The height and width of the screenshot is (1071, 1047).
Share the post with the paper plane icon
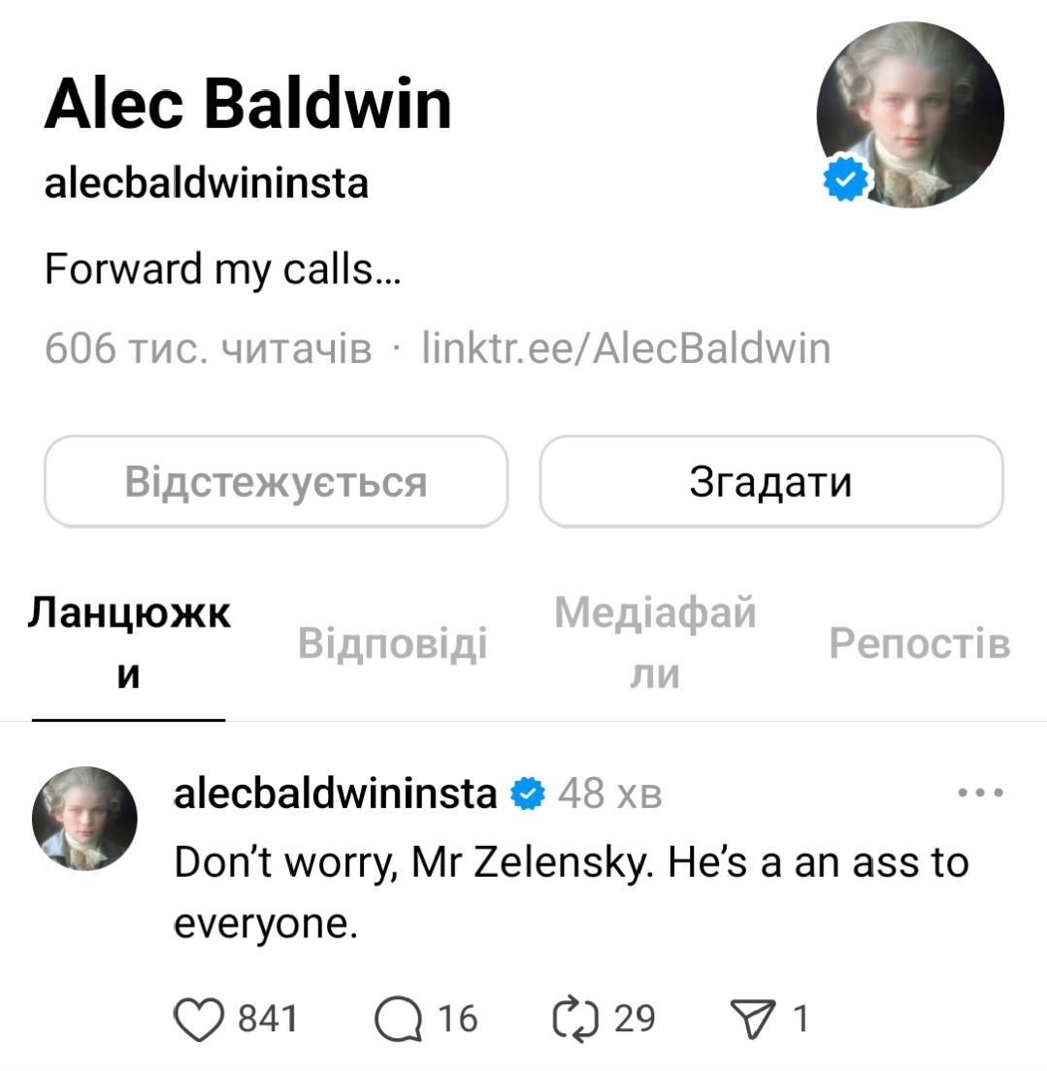point(753,1019)
